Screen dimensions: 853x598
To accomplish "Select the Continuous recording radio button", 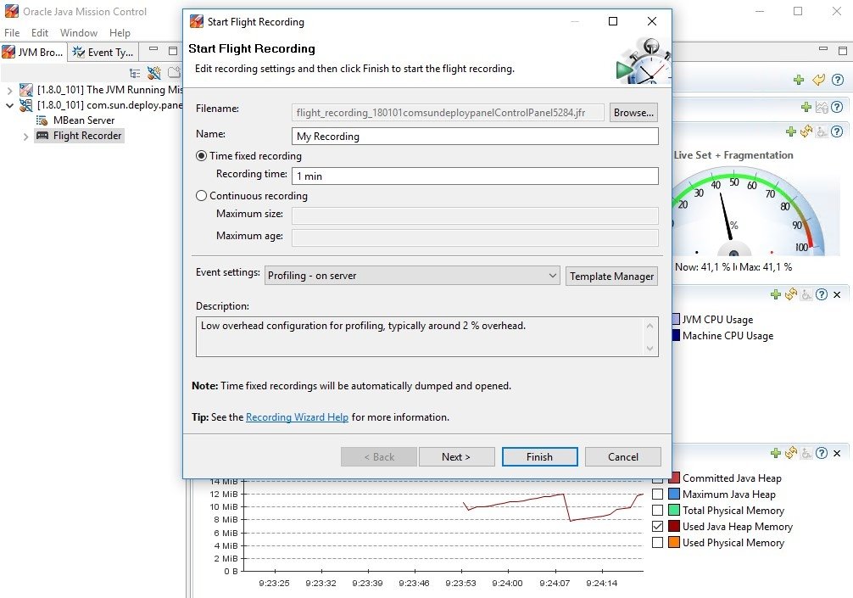I will 201,195.
